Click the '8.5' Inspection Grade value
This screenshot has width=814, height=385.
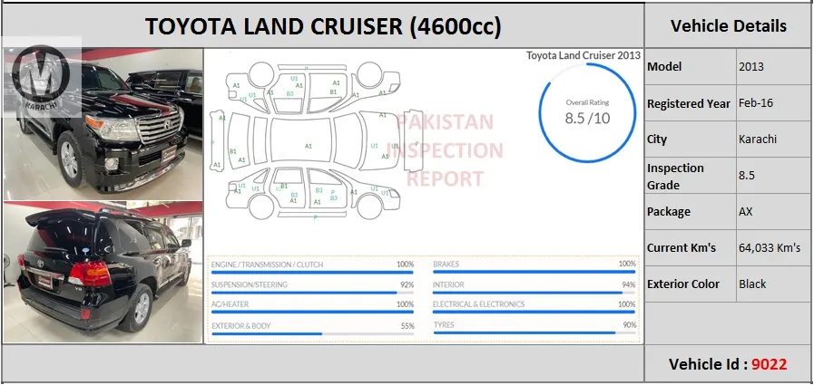click(747, 175)
